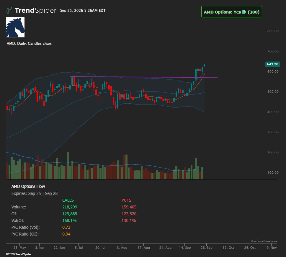This screenshot has width=286, height=257.
Task: Click the 500.00 price axis label
Action: (x=273, y=92)
